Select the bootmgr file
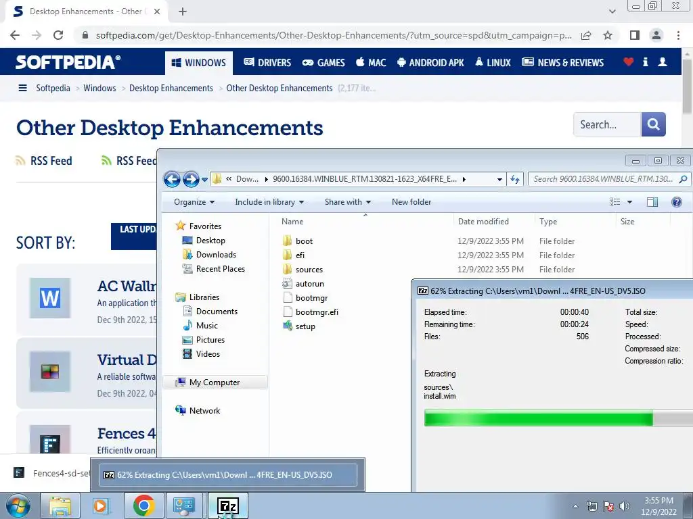This screenshot has width=693, height=519. pyautogui.click(x=305, y=298)
